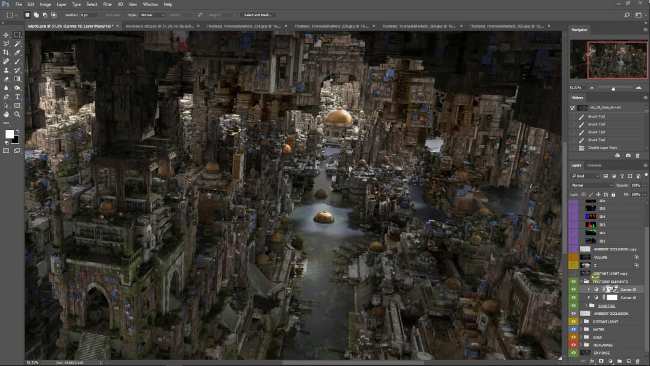Viewport: 650px width, 366px height.
Task: Open layer style fx menu
Action: point(592,361)
